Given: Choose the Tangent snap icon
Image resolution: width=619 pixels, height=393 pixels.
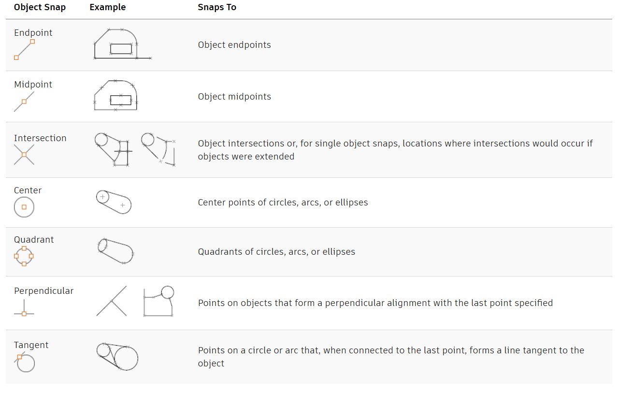Looking at the screenshot, I should [24, 361].
